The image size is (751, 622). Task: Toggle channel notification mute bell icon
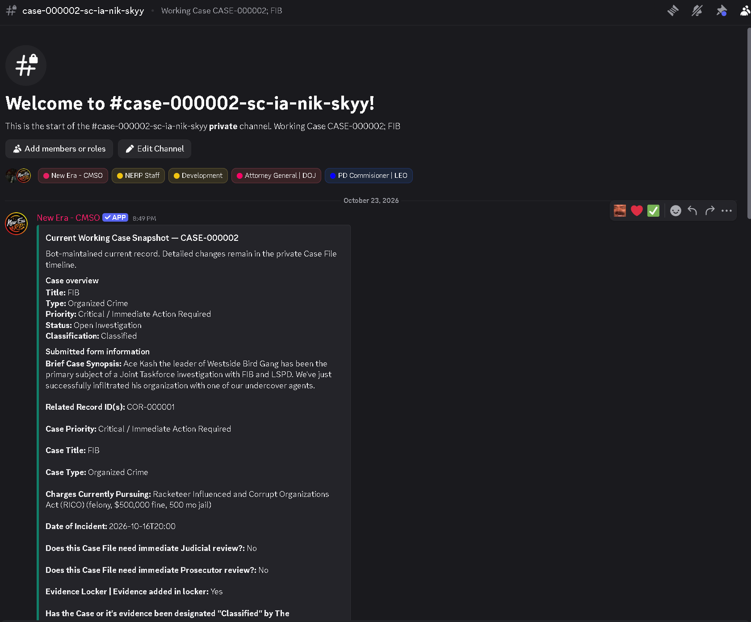point(697,10)
